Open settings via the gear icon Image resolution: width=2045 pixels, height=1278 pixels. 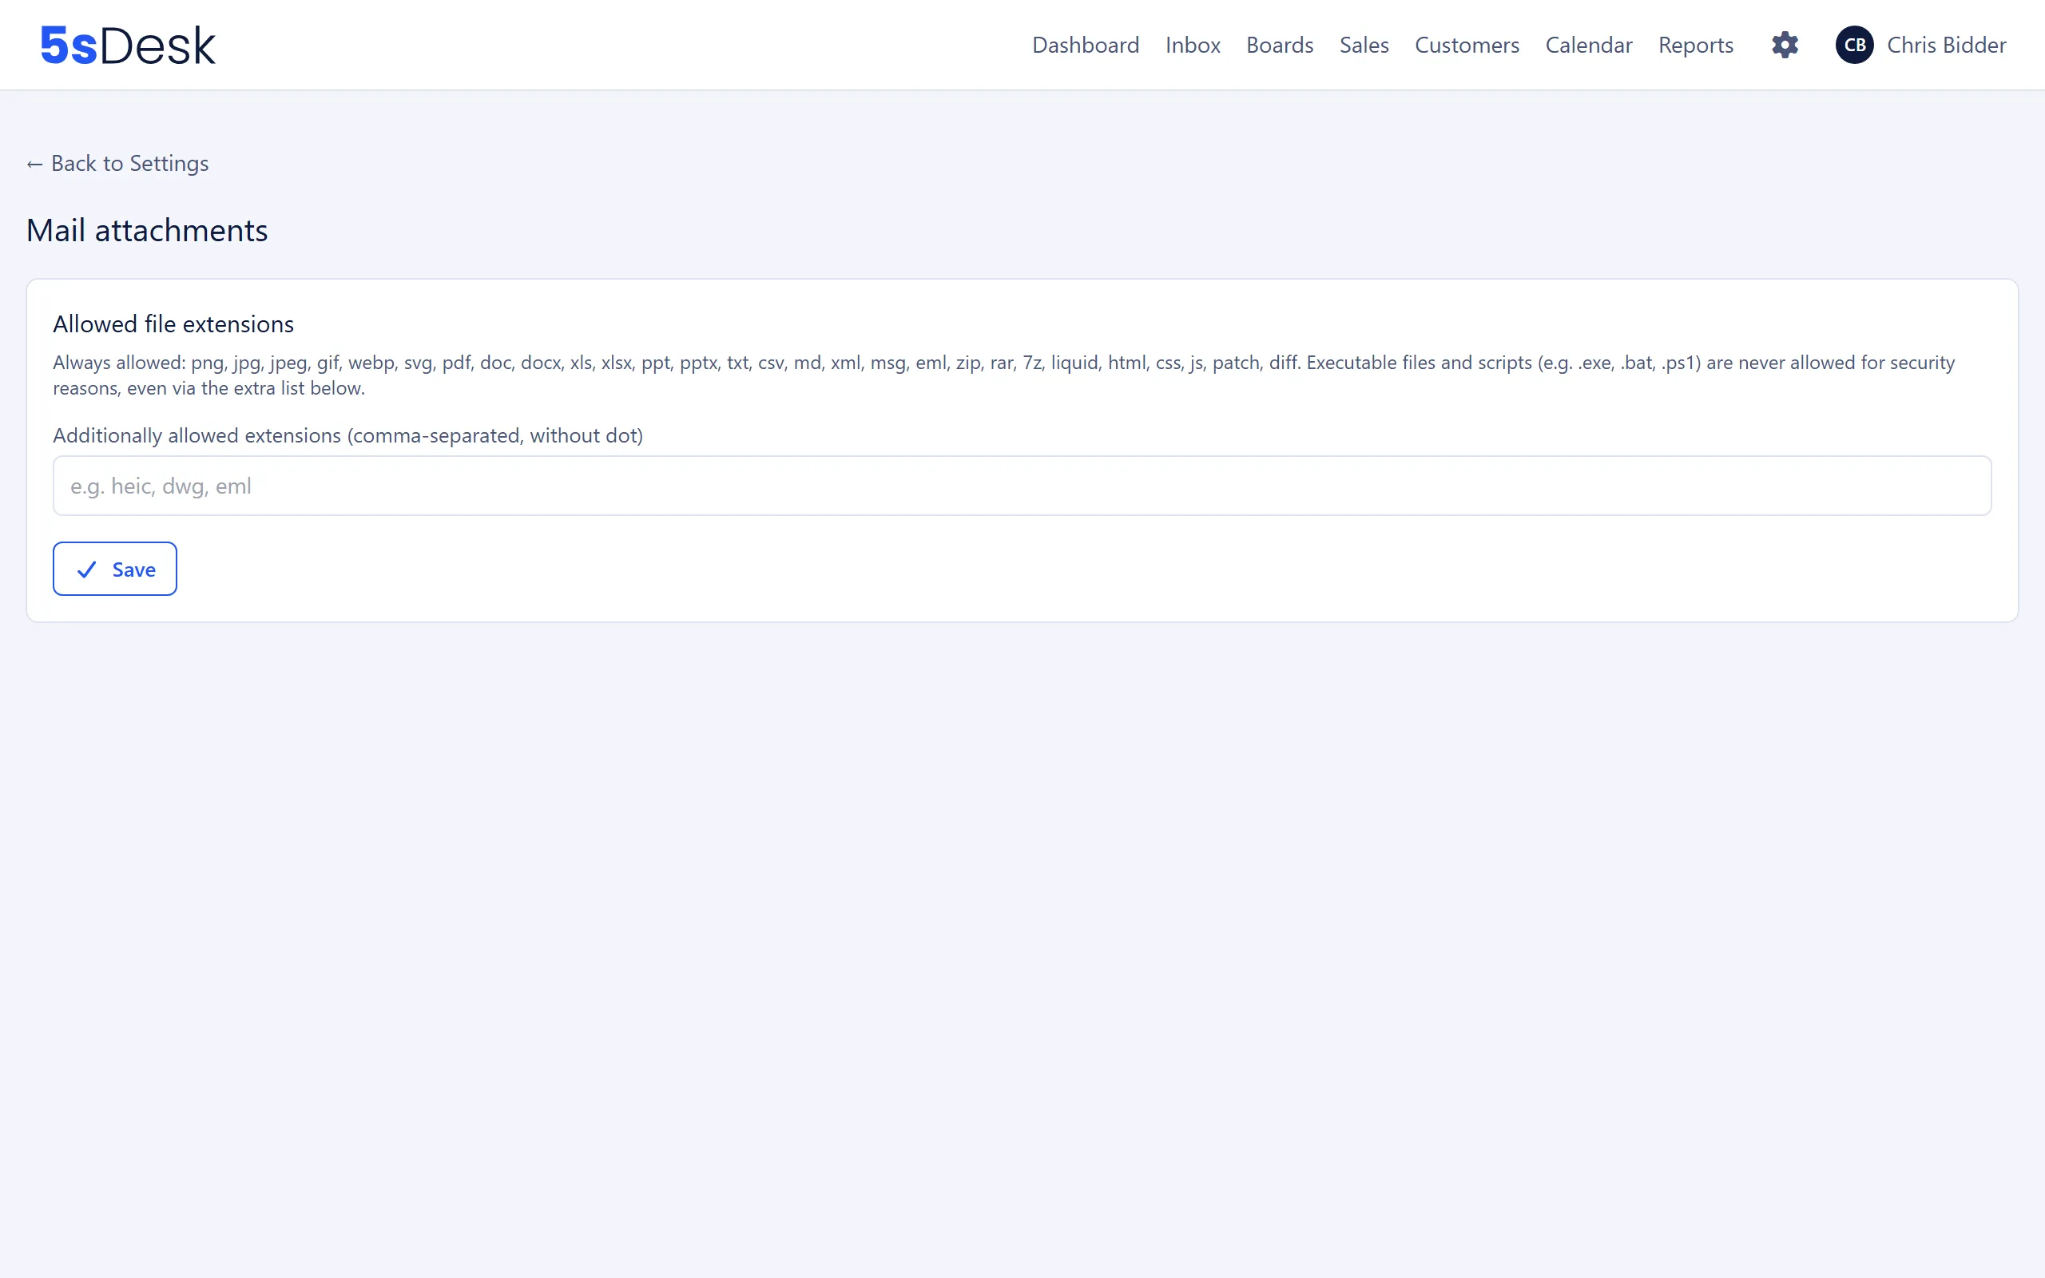pos(1785,45)
